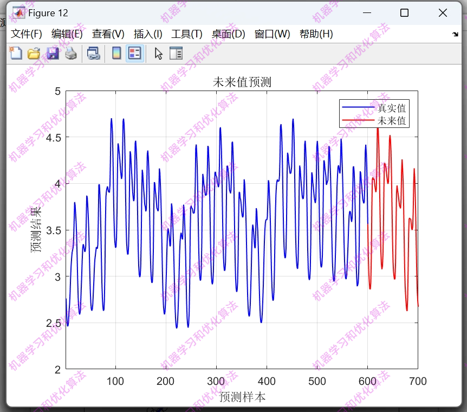Screen dimensions: 467x412
Task: Click the blue line sample in legend
Action: click(358, 107)
